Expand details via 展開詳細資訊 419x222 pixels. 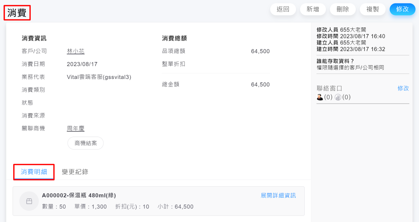[x=278, y=195]
